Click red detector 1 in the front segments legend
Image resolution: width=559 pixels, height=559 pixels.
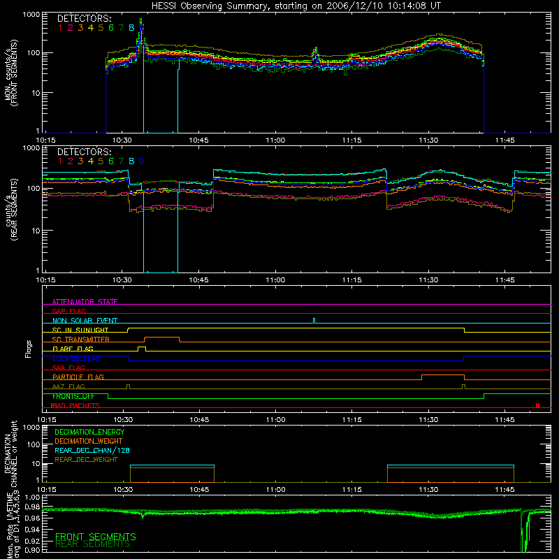tap(60, 27)
